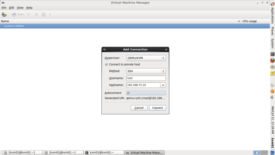275x155 pixels.
Task: Toggle the Autoconnect checkbox
Action: pos(128,93)
